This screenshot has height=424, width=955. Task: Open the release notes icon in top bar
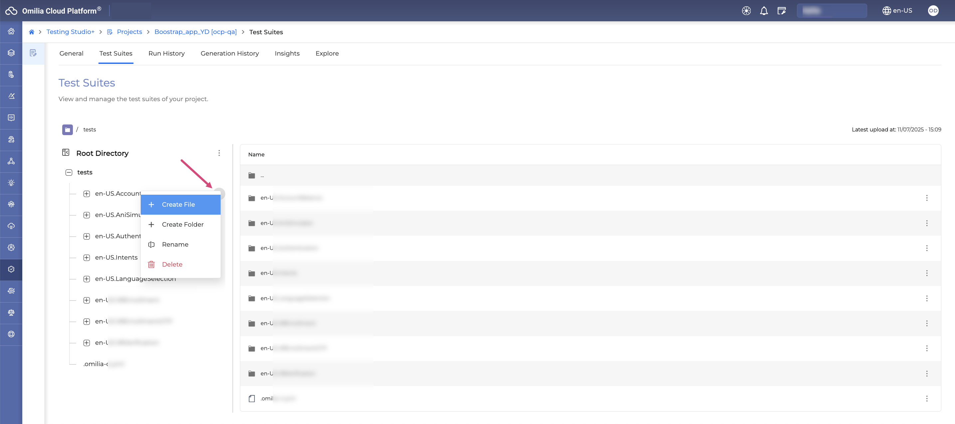pyautogui.click(x=782, y=11)
